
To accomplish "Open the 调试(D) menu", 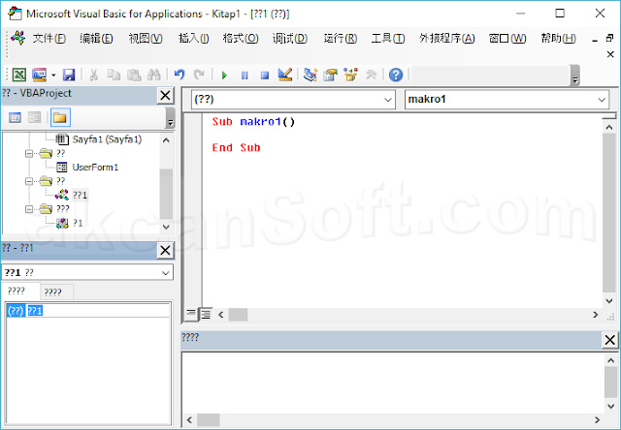I will point(290,39).
